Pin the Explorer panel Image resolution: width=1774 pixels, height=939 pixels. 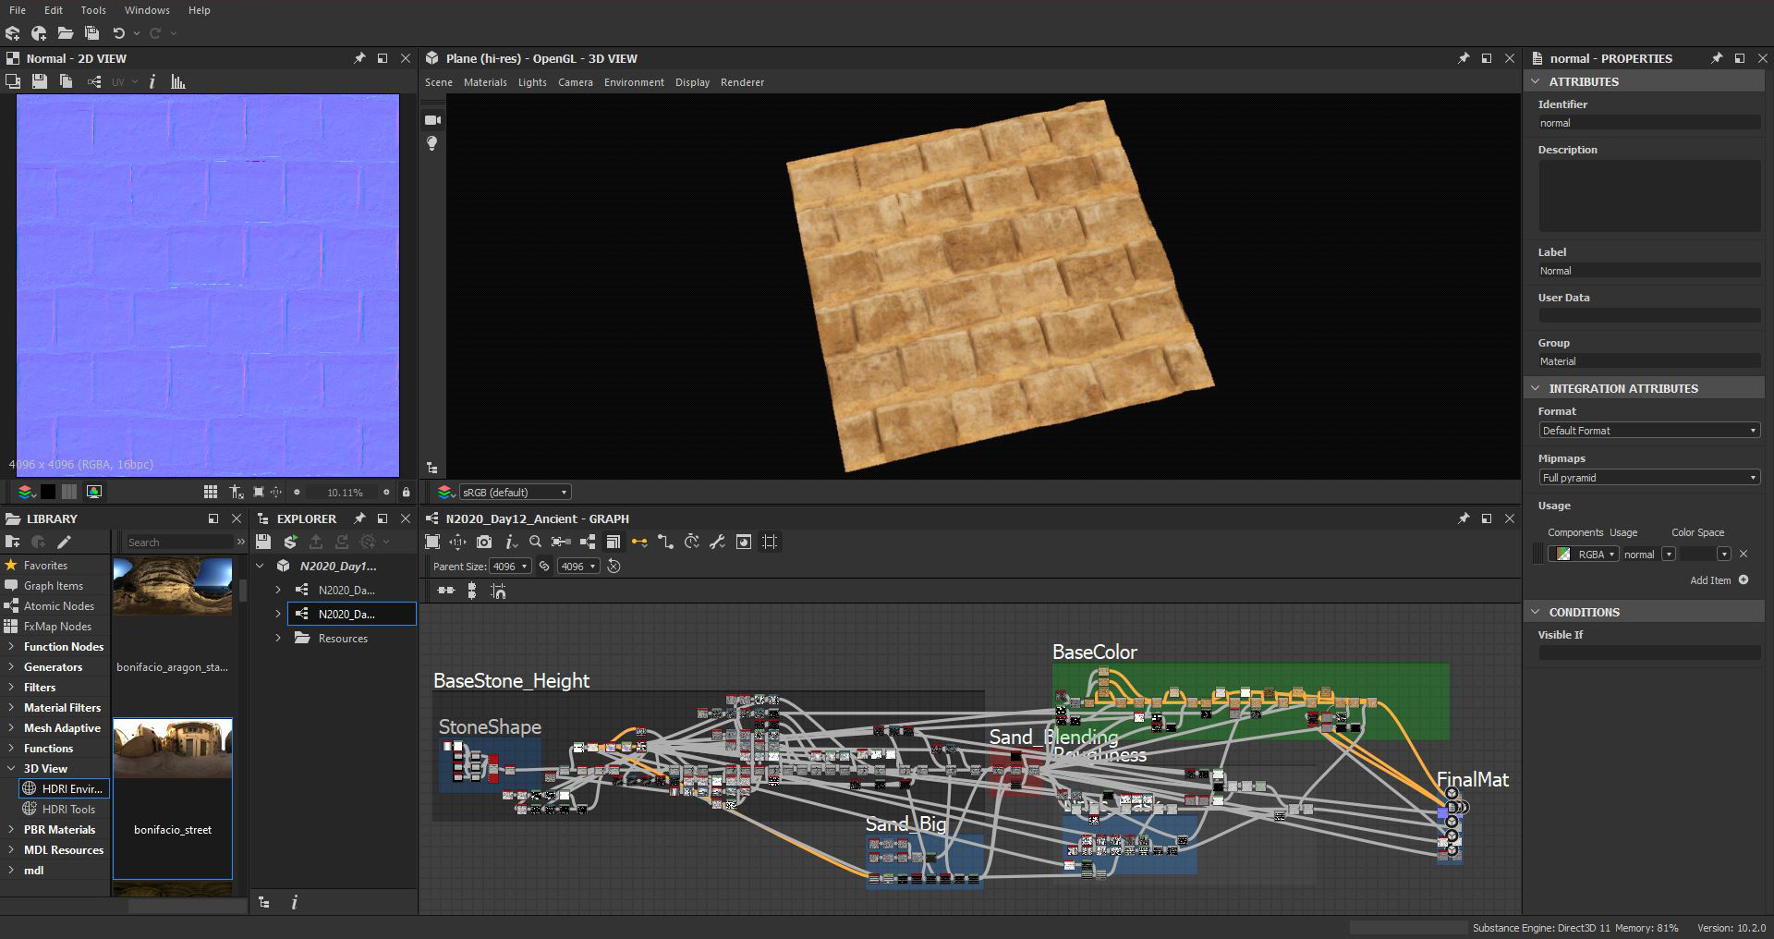[359, 518]
